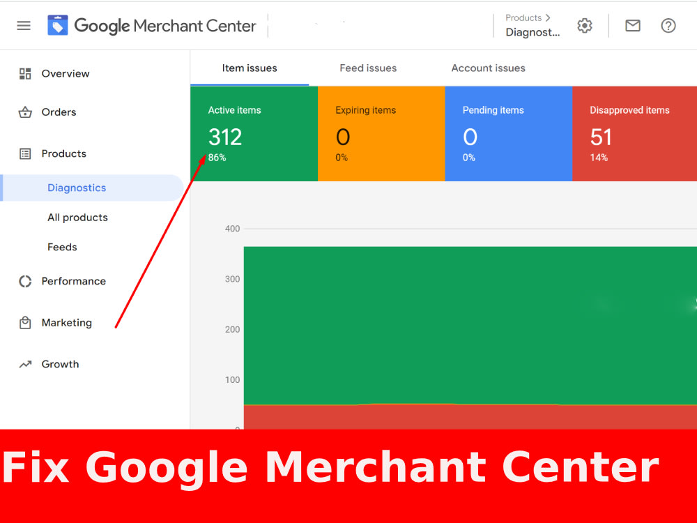Image resolution: width=697 pixels, height=523 pixels.
Task: Switch to the Account issues tab
Action: click(488, 68)
